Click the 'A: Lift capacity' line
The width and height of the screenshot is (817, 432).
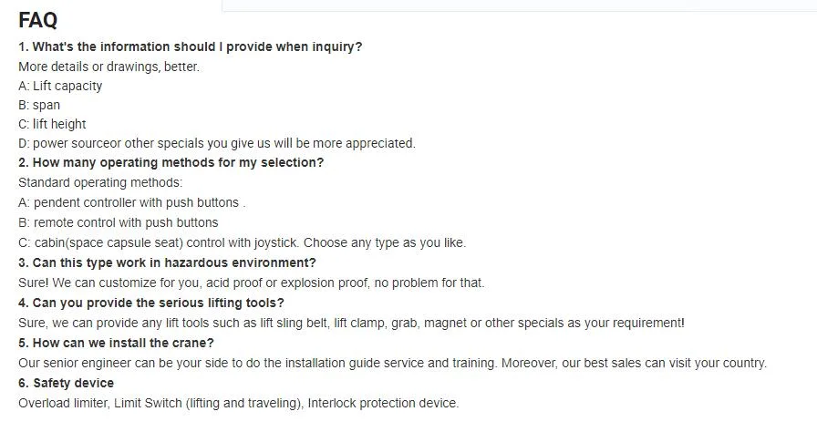pos(60,86)
